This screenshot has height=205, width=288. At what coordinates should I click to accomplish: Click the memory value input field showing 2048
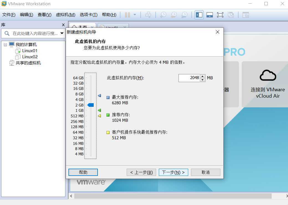[x=189, y=78]
